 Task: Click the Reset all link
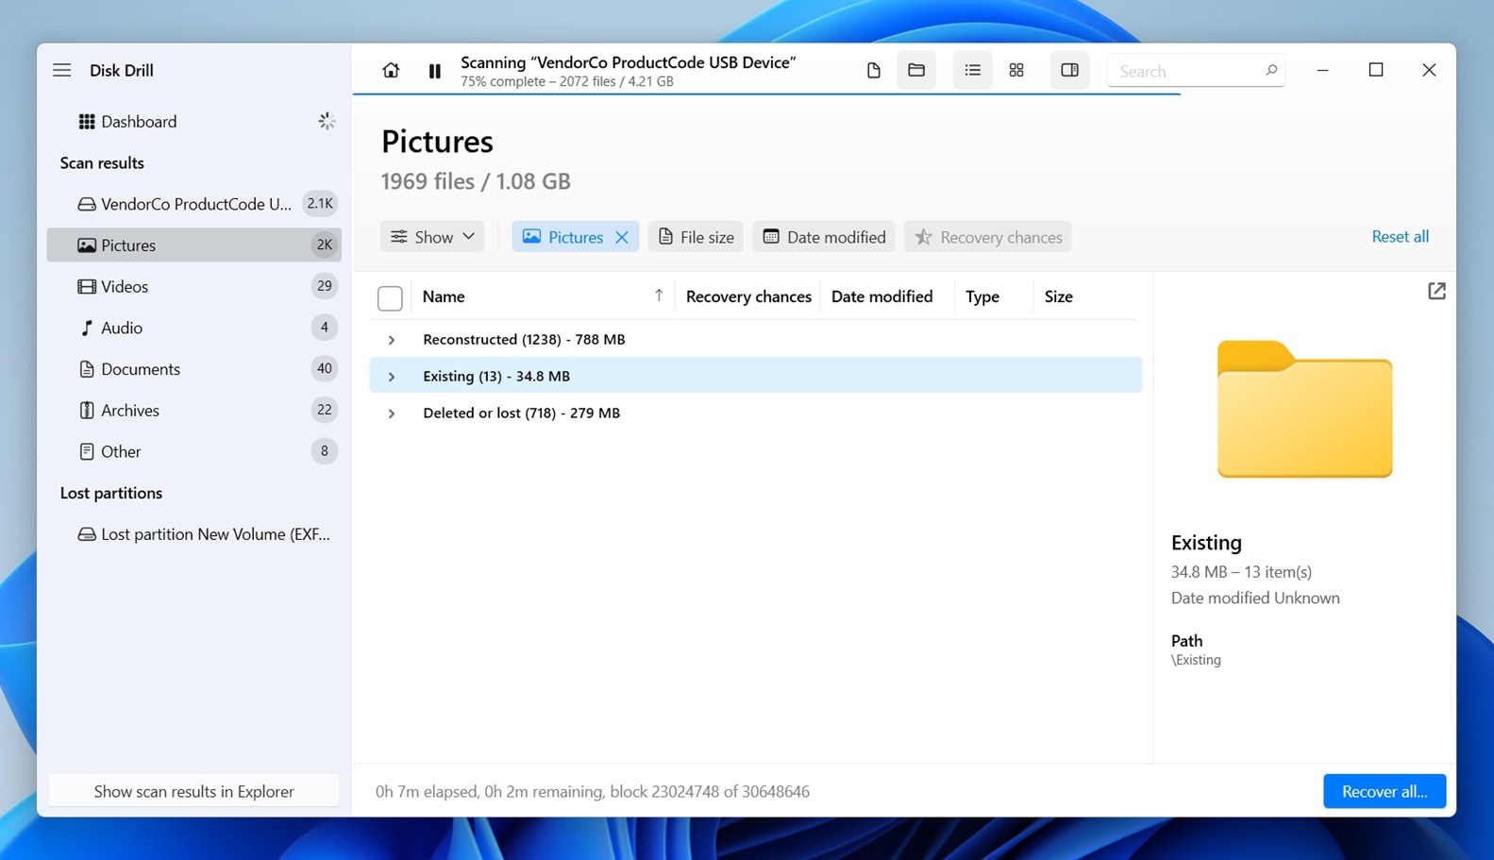pos(1400,237)
